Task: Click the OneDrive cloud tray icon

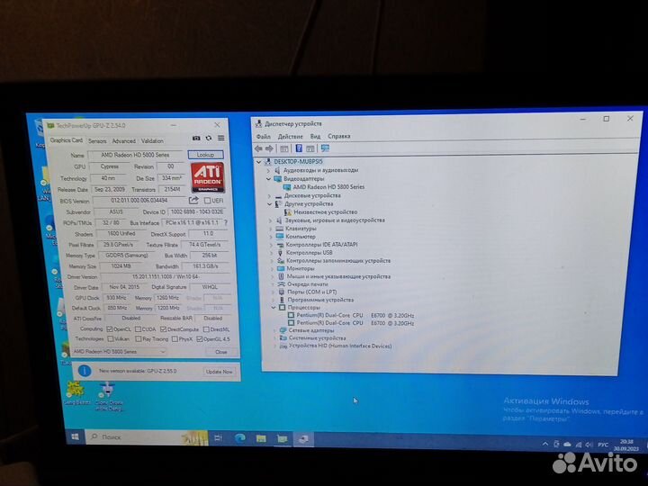Action: click(567, 445)
